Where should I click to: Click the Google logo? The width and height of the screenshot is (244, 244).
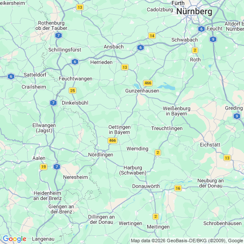click(x=15, y=239)
